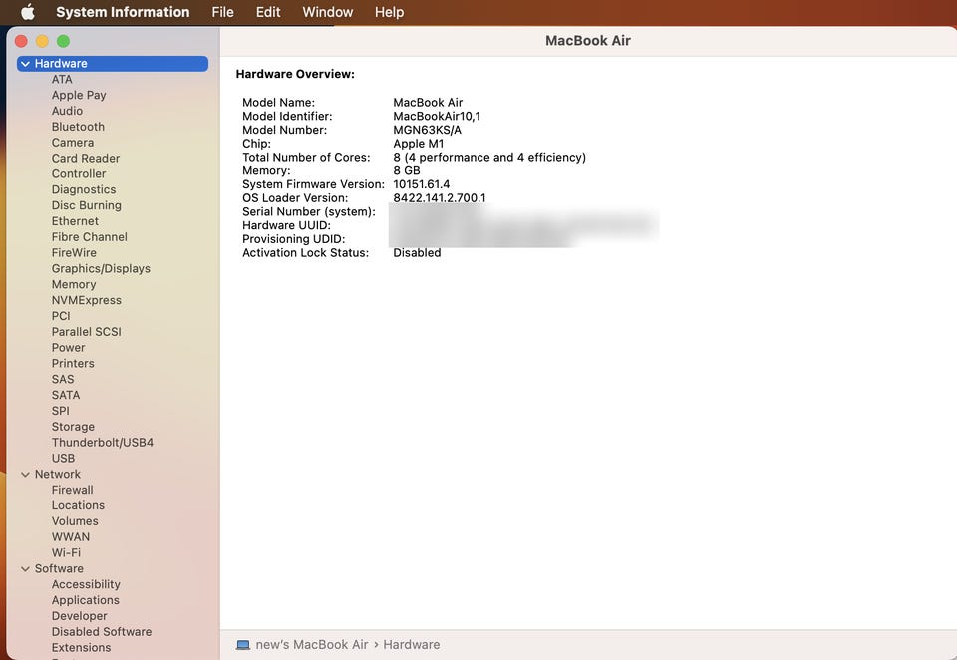Click the Activation Lock Status Disabled value
This screenshot has height=660, width=957.
(x=417, y=253)
